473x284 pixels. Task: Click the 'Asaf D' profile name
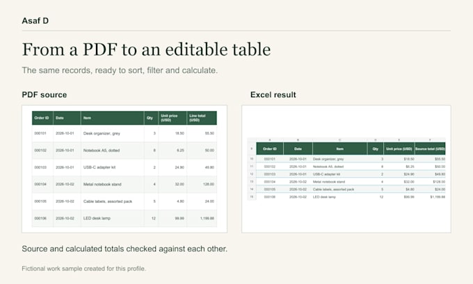coord(35,21)
